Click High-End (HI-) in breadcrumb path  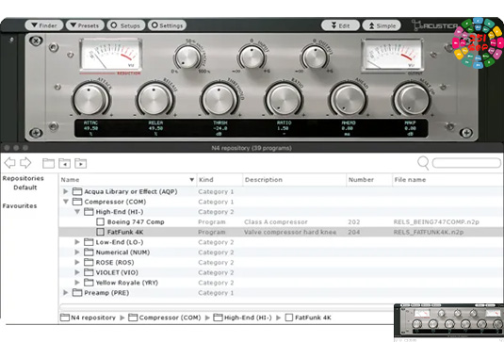(243, 318)
